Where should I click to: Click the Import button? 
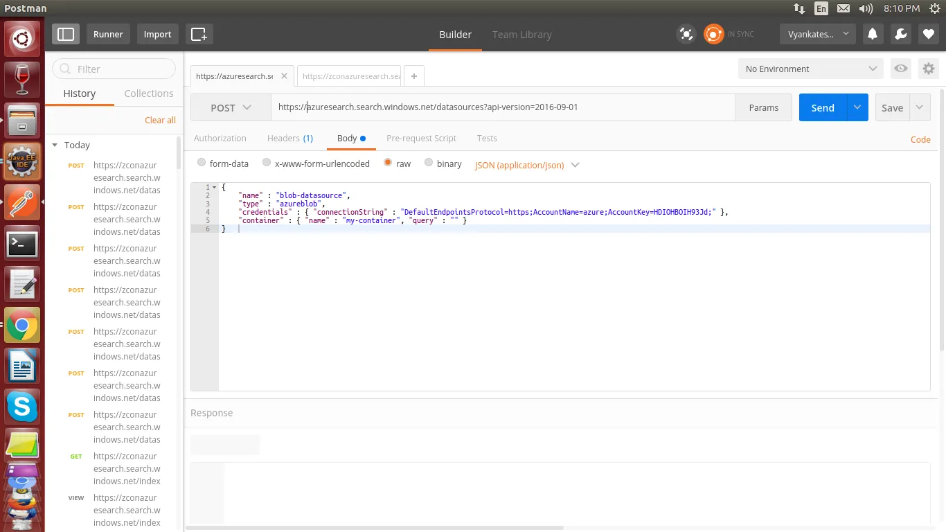coord(157,34)
